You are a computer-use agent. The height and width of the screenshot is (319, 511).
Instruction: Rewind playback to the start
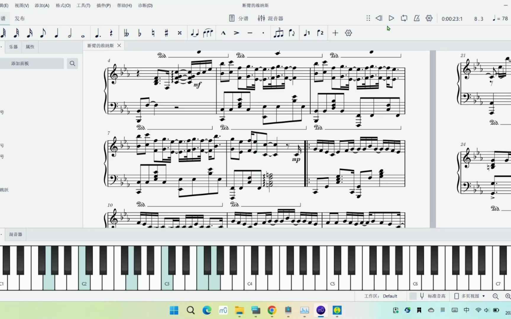pos(379,18)
